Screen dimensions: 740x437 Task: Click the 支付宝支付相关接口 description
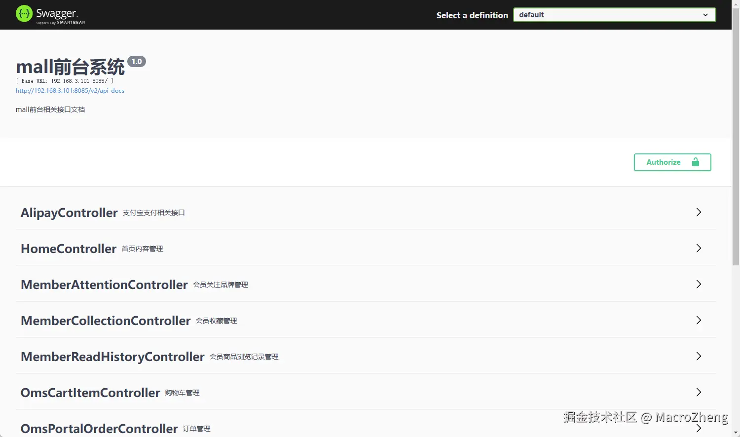click(154, 213)
